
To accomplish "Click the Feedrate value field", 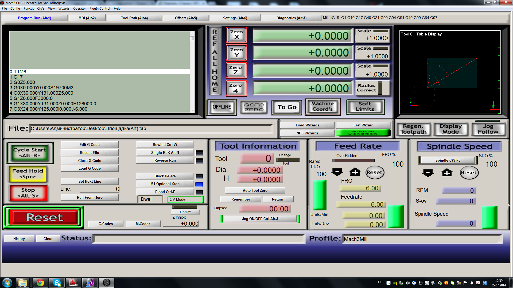I will pos(361,205).
